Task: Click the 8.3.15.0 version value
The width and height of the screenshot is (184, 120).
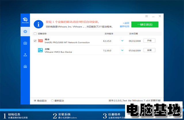Action: 107,41
